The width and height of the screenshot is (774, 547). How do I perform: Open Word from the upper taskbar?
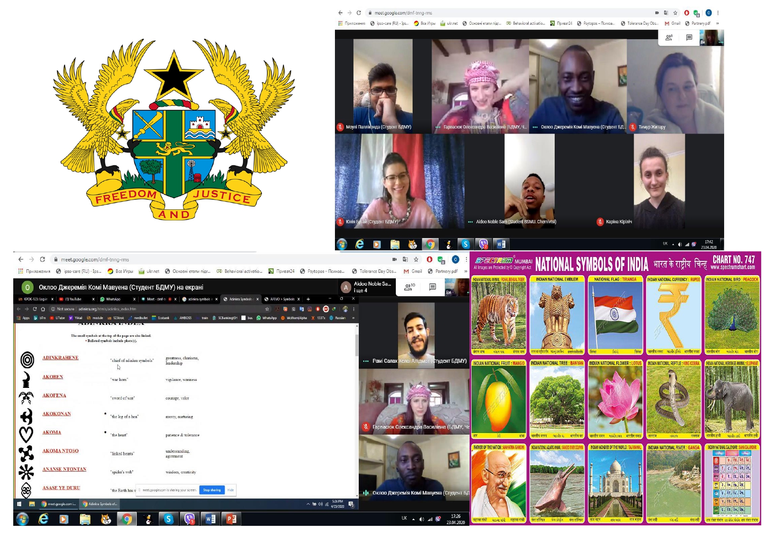[501, 244]
